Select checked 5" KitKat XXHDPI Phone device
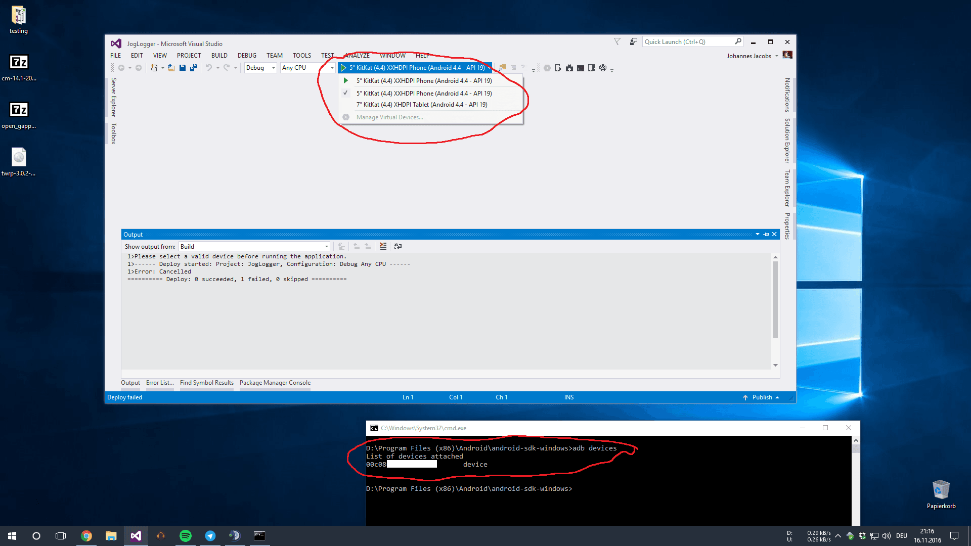971x546 pixels. 430,94
